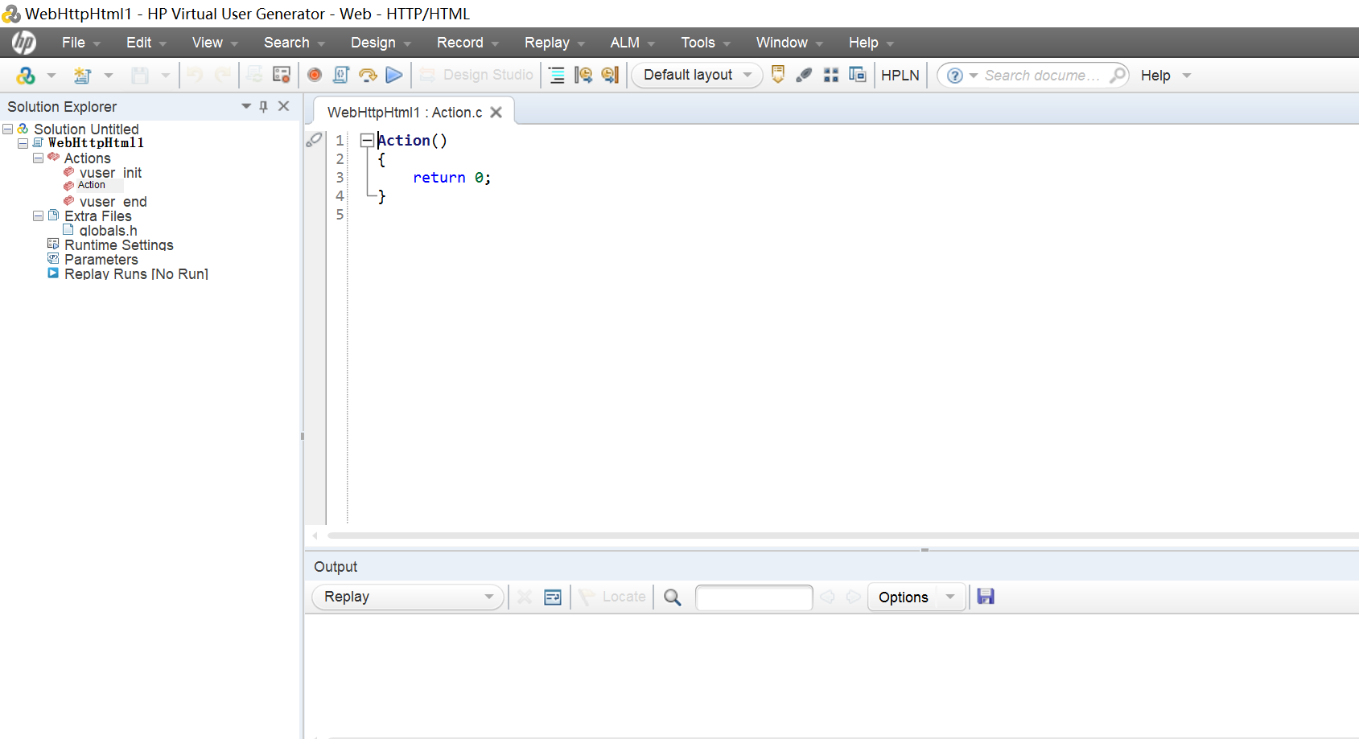Pin the Solution Explorer panel
Screen dimensions: 1359x739
[x=263, y=106]
